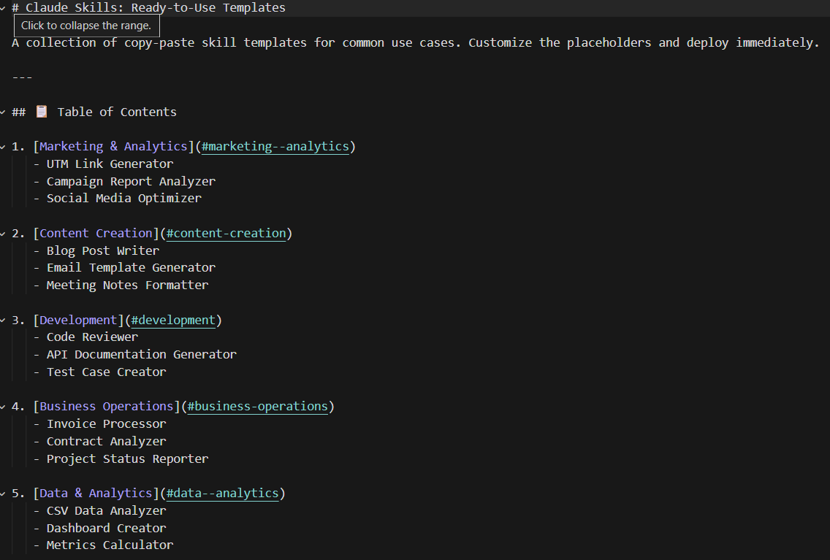Click the Table of Contents heading text
The width and height of the screenshot is (830, 560).
pos(116,112)
